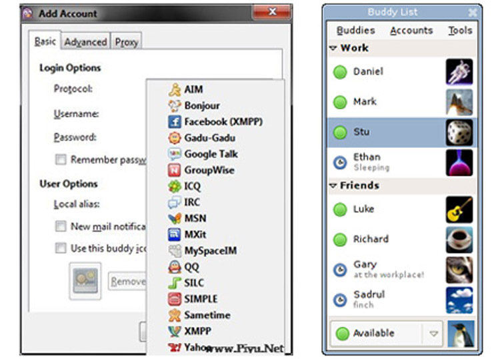This screenshot has width=500, height=359.
Task: Click Richard's green available status icon
Action: point(340,239)
